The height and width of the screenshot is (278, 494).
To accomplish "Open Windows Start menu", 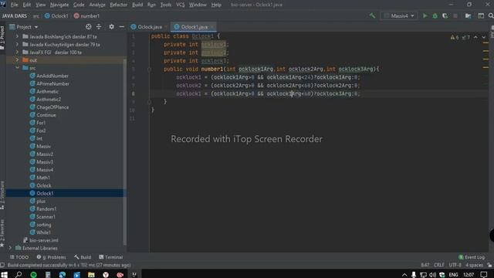I will point(5,275).
